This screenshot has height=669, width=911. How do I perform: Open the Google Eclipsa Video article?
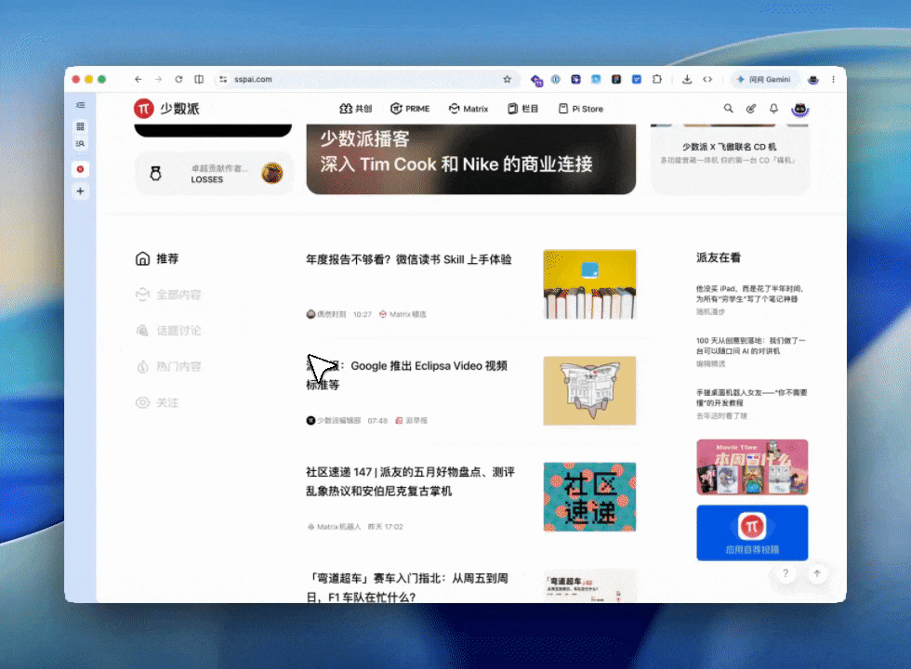pos(407,375)
